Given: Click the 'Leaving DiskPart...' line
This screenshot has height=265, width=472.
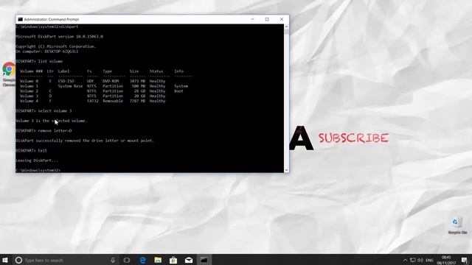Looking at the screenshot, I should point(37,160).
